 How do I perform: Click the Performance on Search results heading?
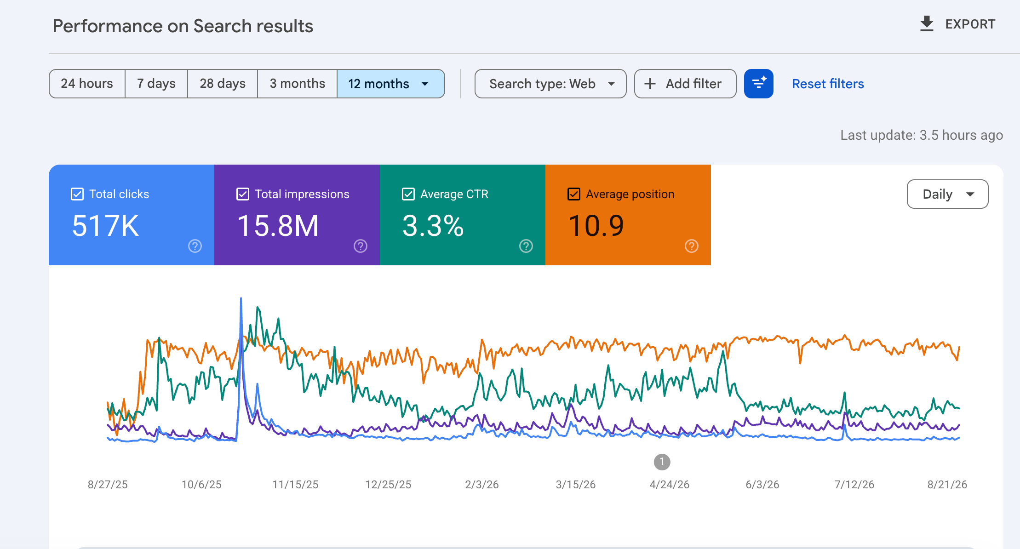tap(183, 26)
